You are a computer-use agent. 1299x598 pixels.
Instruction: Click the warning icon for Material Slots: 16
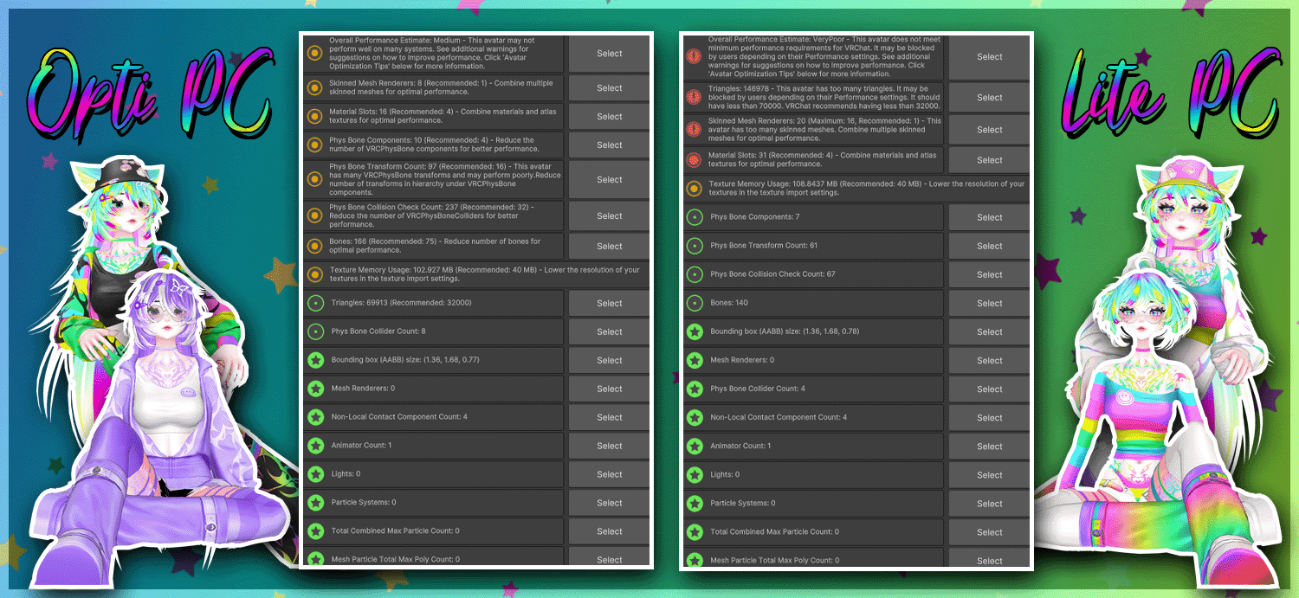tap(315, 116)
